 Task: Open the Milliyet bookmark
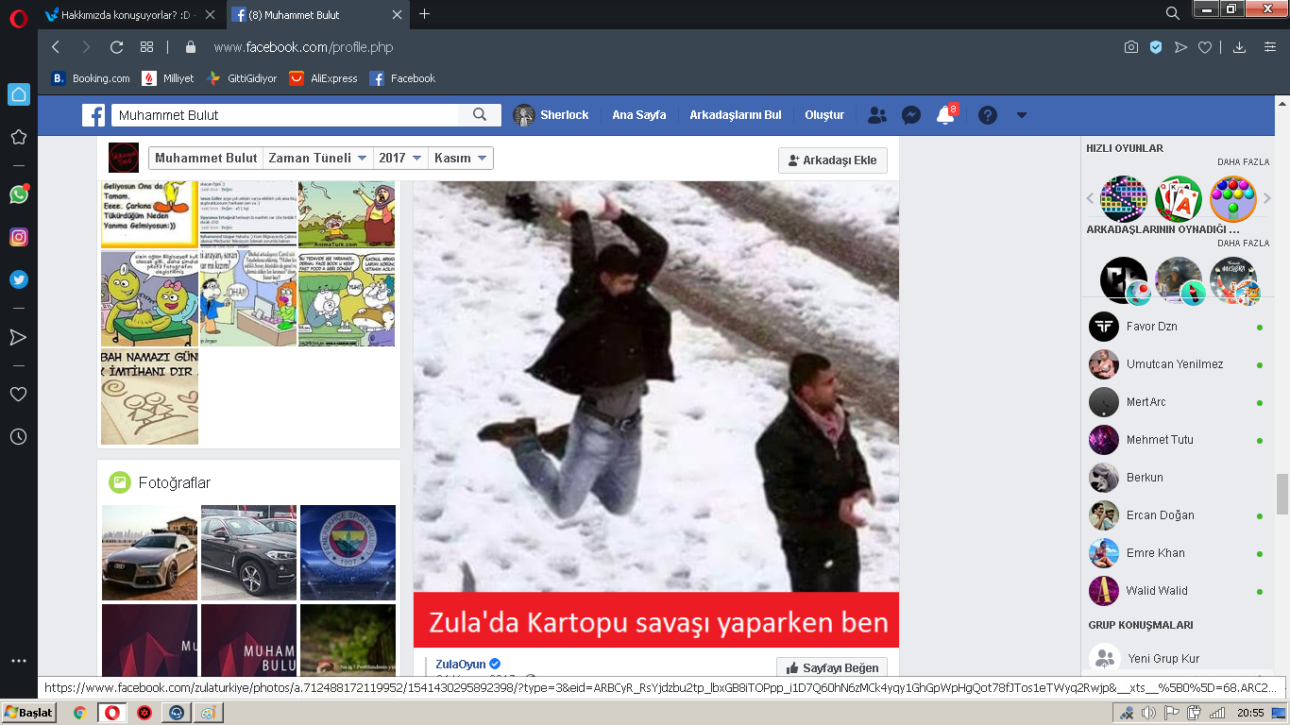click(168, 78)
